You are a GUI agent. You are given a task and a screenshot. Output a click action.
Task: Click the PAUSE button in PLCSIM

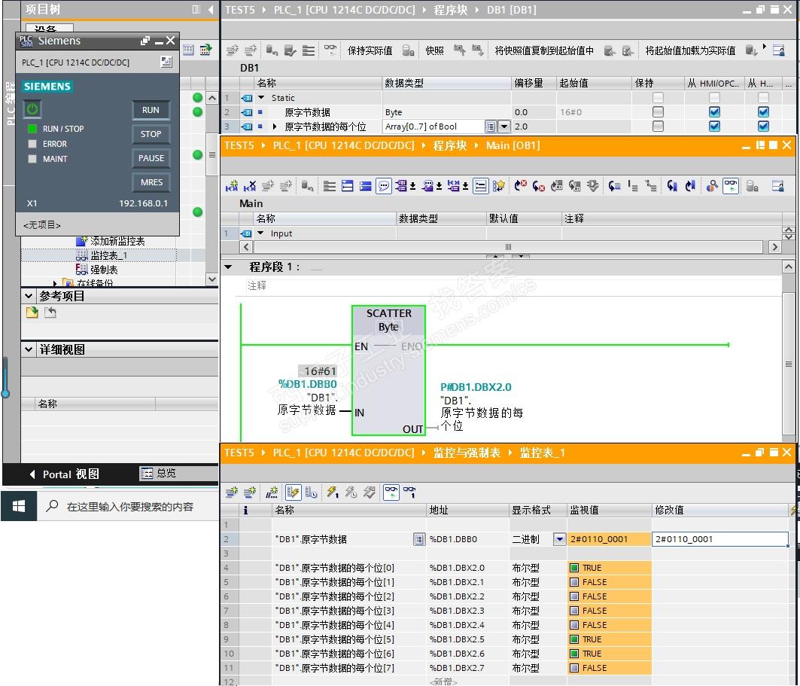tap(151, 158)
